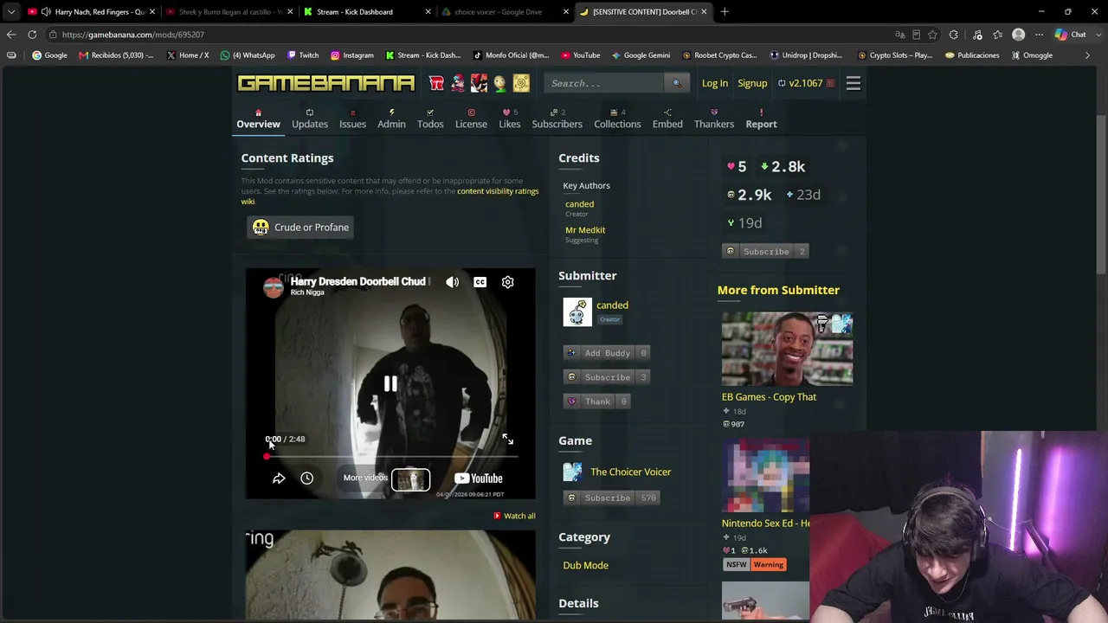
Task: Open the browser tab search dropdown
Action: (x=11, y=12)
